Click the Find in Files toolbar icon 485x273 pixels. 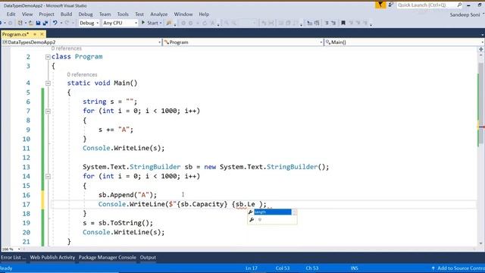pos(168,23)
